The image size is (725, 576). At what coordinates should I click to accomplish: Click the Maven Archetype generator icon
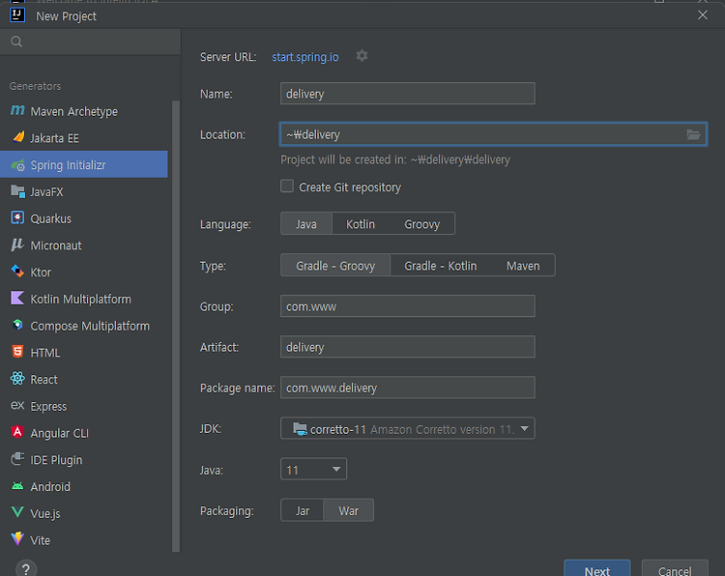17,110
